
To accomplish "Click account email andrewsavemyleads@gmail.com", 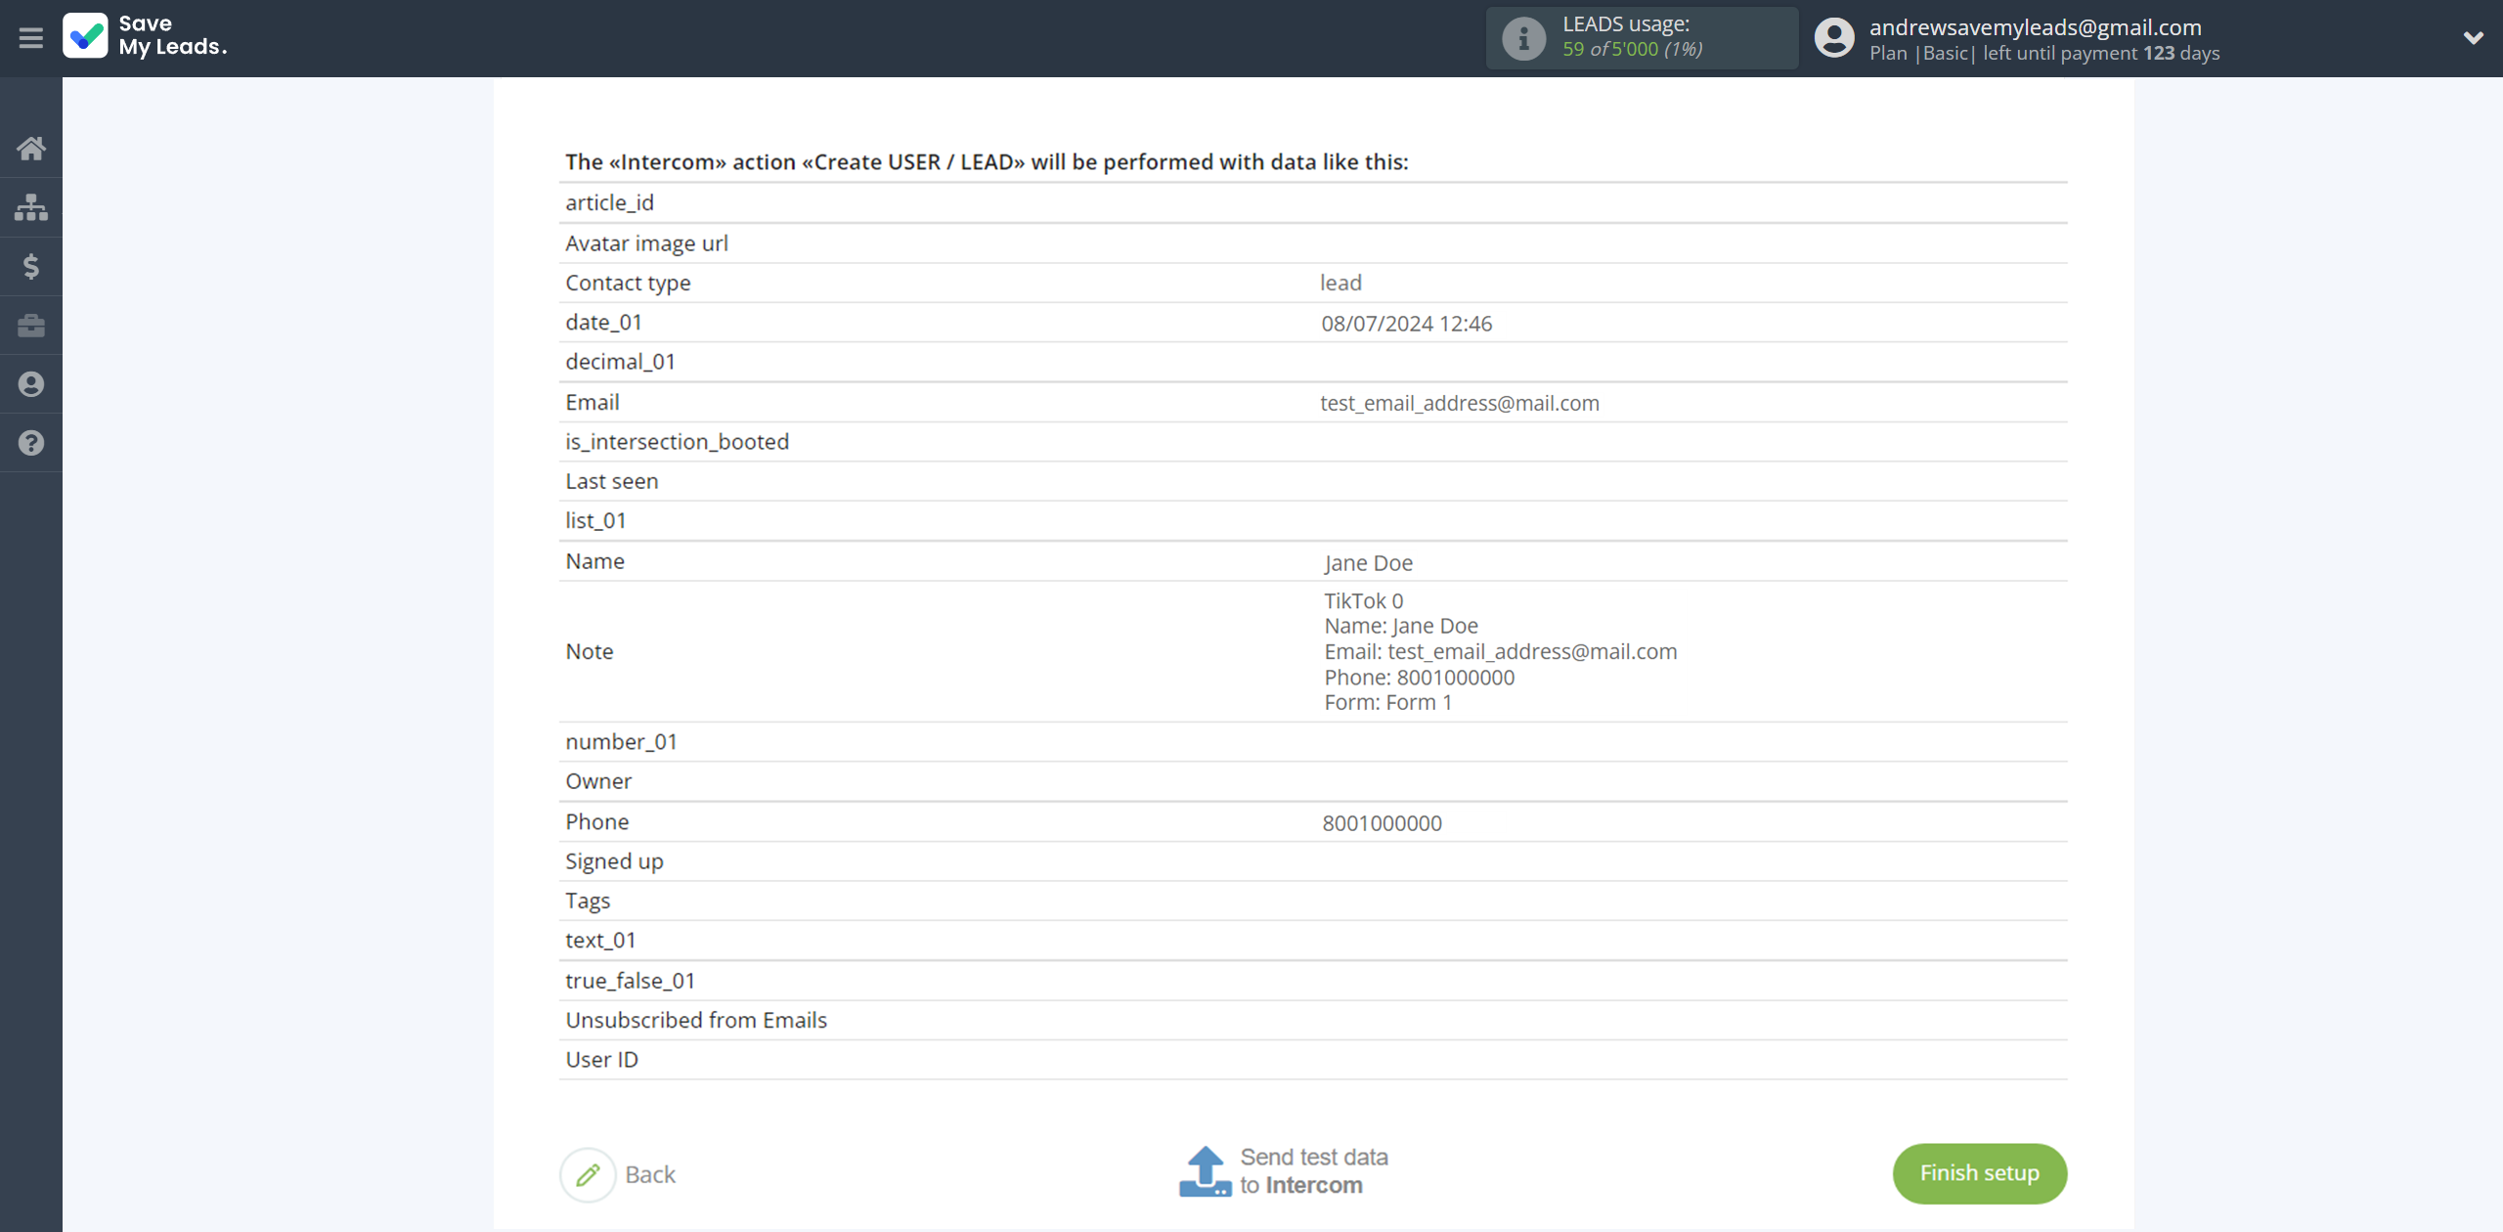I will click(x=2035, y=27).
